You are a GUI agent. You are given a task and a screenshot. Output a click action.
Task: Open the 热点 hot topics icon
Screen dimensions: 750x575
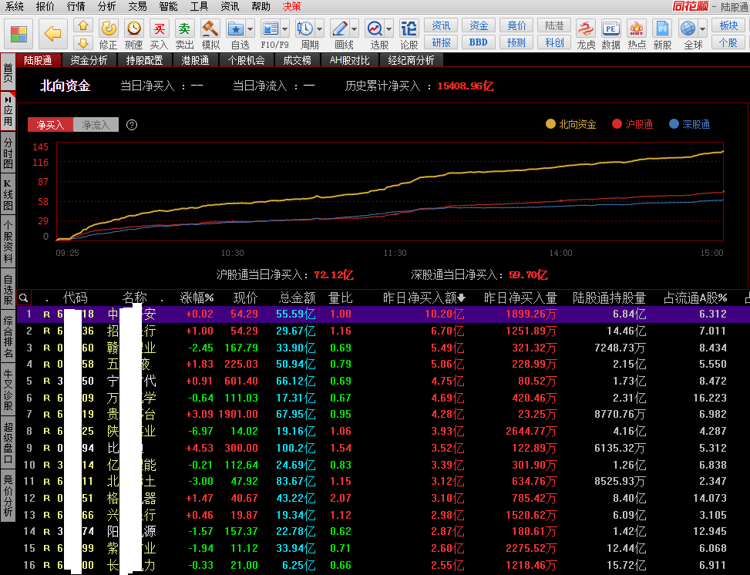click(x=637, y=35)
